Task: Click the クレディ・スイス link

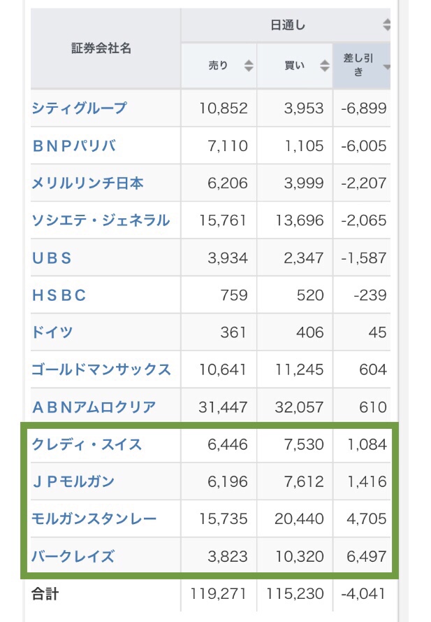Action: [x=87, y=444]
